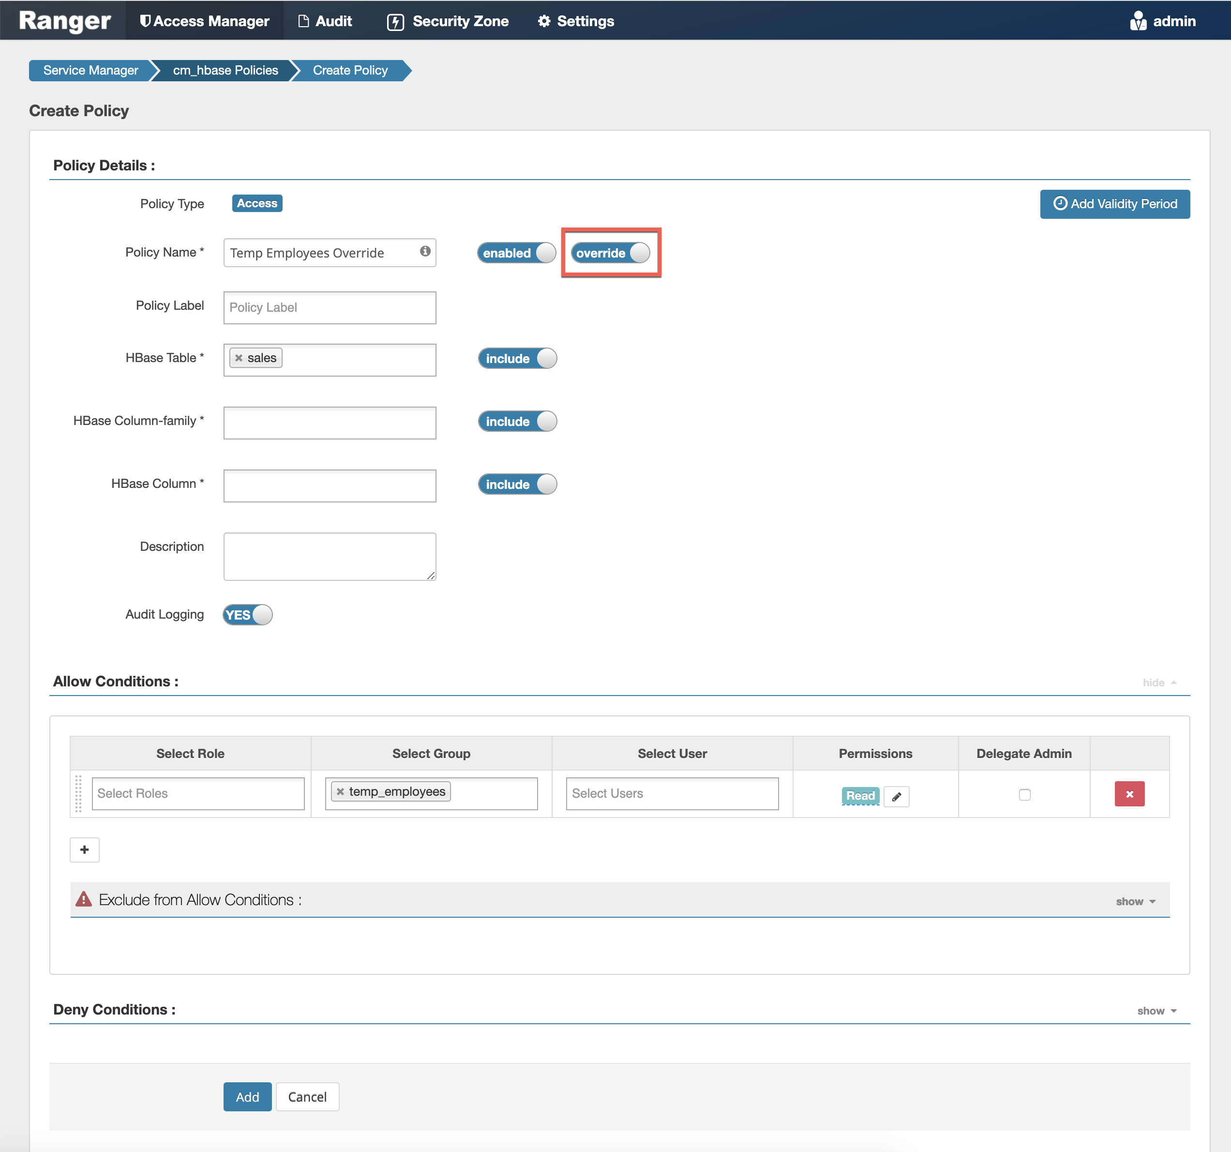
Task: Delete the allow condition row
Action: pyautogui.click(x=1129, y=794)
